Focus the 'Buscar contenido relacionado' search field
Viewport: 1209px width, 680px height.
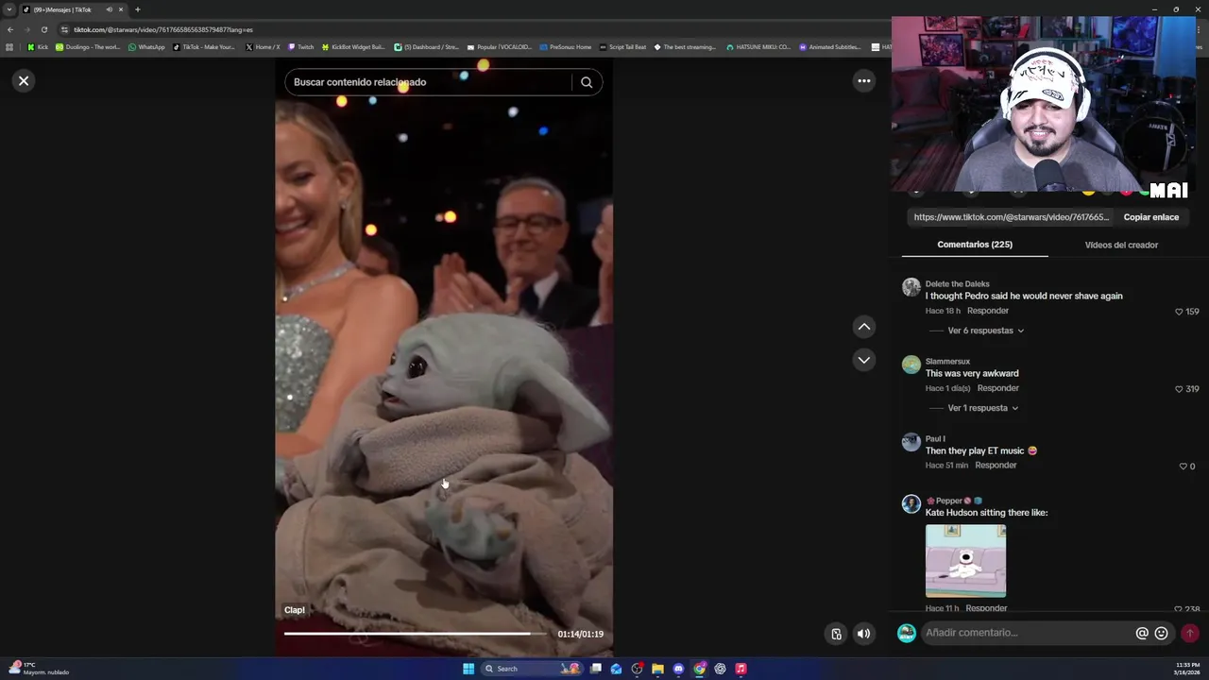tap(428, 82)
